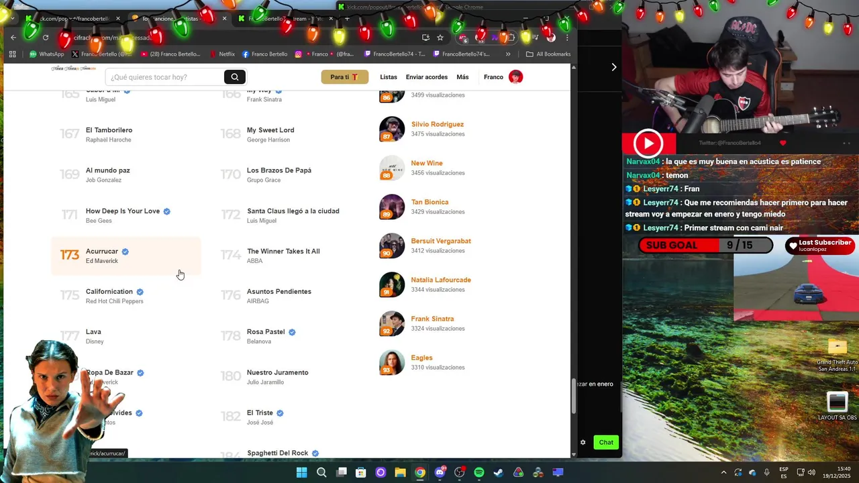This screenshot has height=483, width=859.
Task: Open Santa Claus llegó a la ciudad
Action: click(x=293, y=211)
